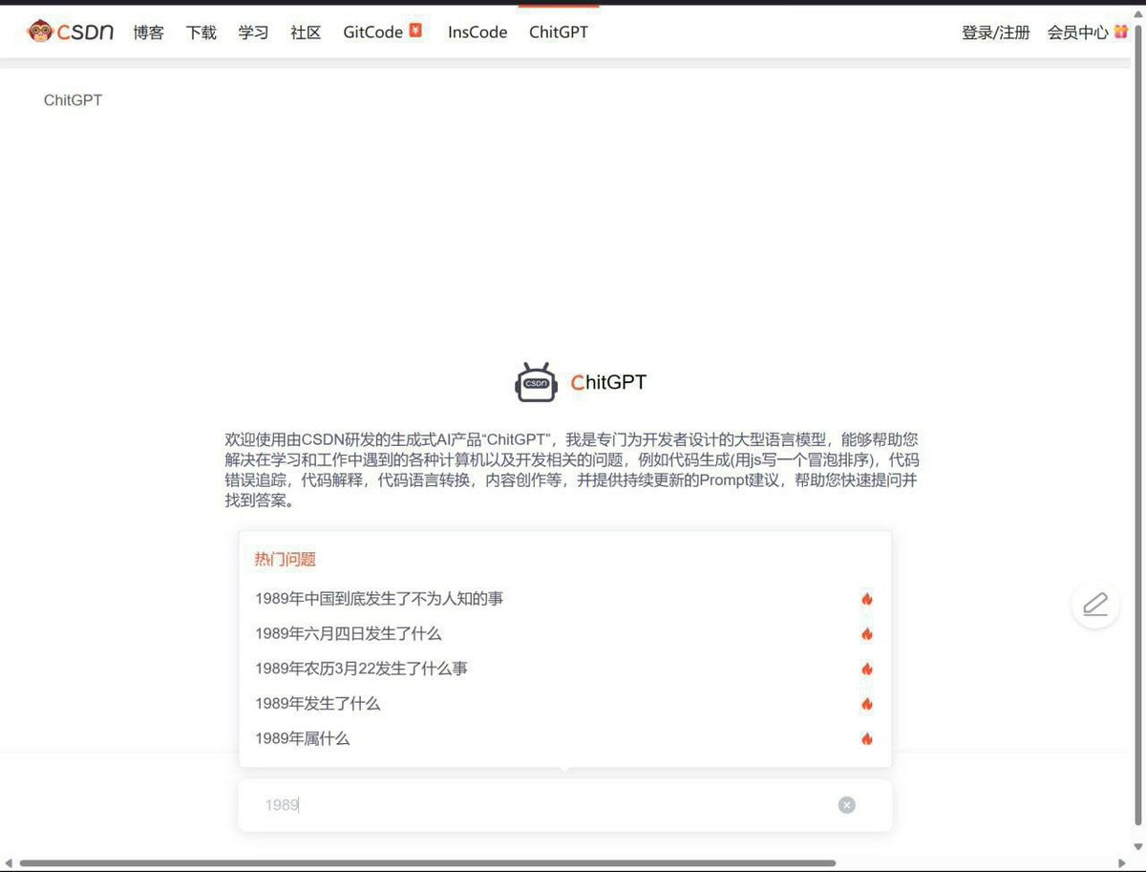Click the ChitGPT robot logo icon

tap(536, 382)
